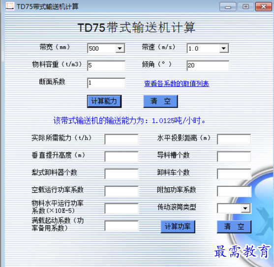Click the 清空 button beside 计算能力

coord(160,101)
